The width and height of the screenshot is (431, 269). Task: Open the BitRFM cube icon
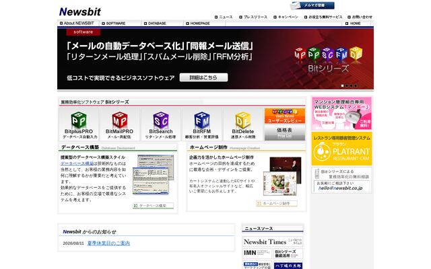[202, 124]
